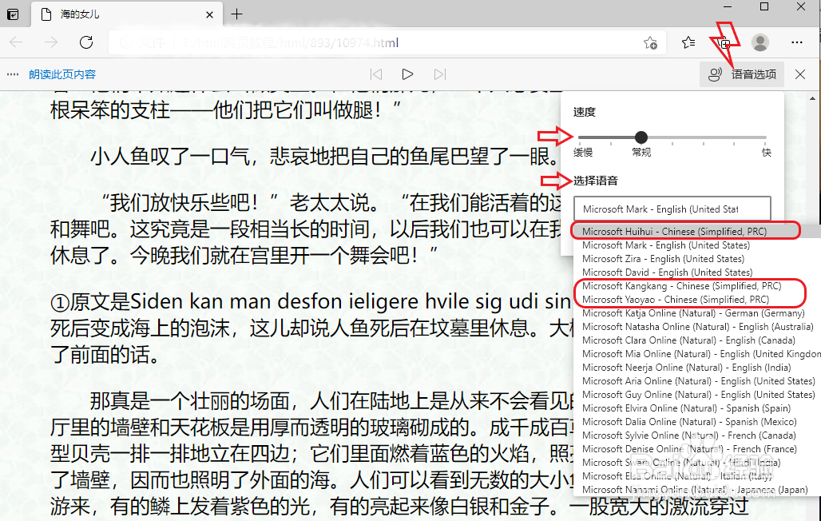Select the 海的女儿 tab
This screenshot has width=821, height=521.
[127, 14]
